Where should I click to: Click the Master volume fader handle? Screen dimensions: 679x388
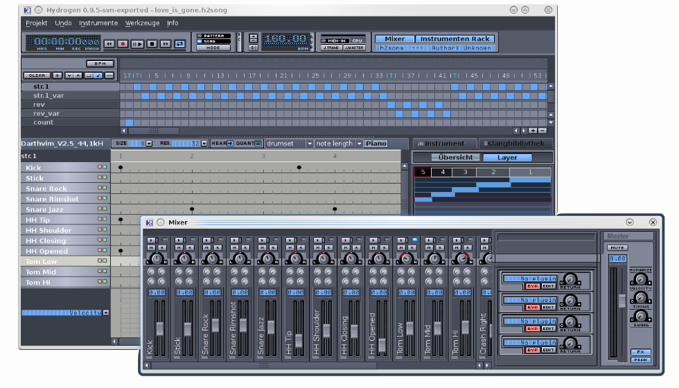click(x=622, y=301)
